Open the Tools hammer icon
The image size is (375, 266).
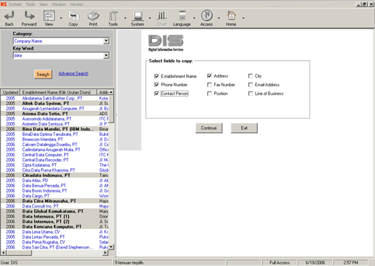[113, 16]
